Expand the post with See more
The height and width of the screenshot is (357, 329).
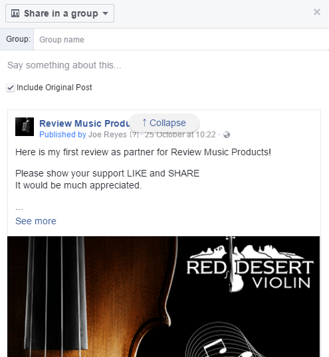(x=36, y=221)
